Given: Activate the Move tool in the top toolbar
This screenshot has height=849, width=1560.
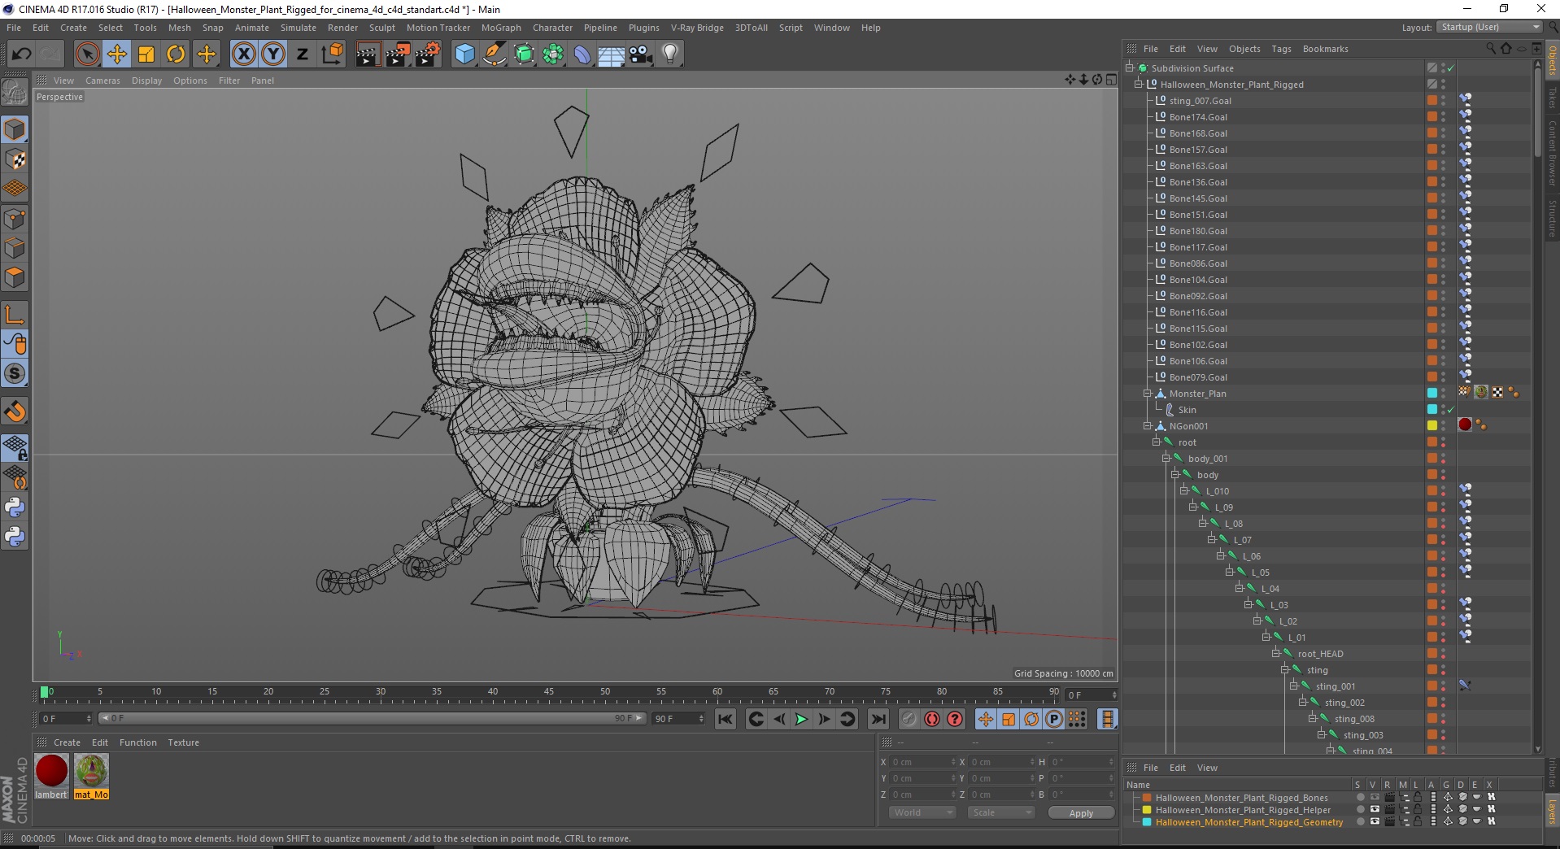Looking at the screenshot, I should (x=117, y=54).
